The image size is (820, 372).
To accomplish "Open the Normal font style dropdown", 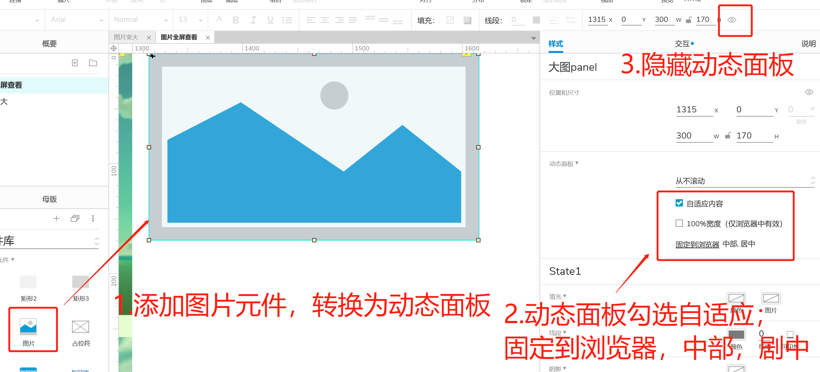I will [140, 20].
